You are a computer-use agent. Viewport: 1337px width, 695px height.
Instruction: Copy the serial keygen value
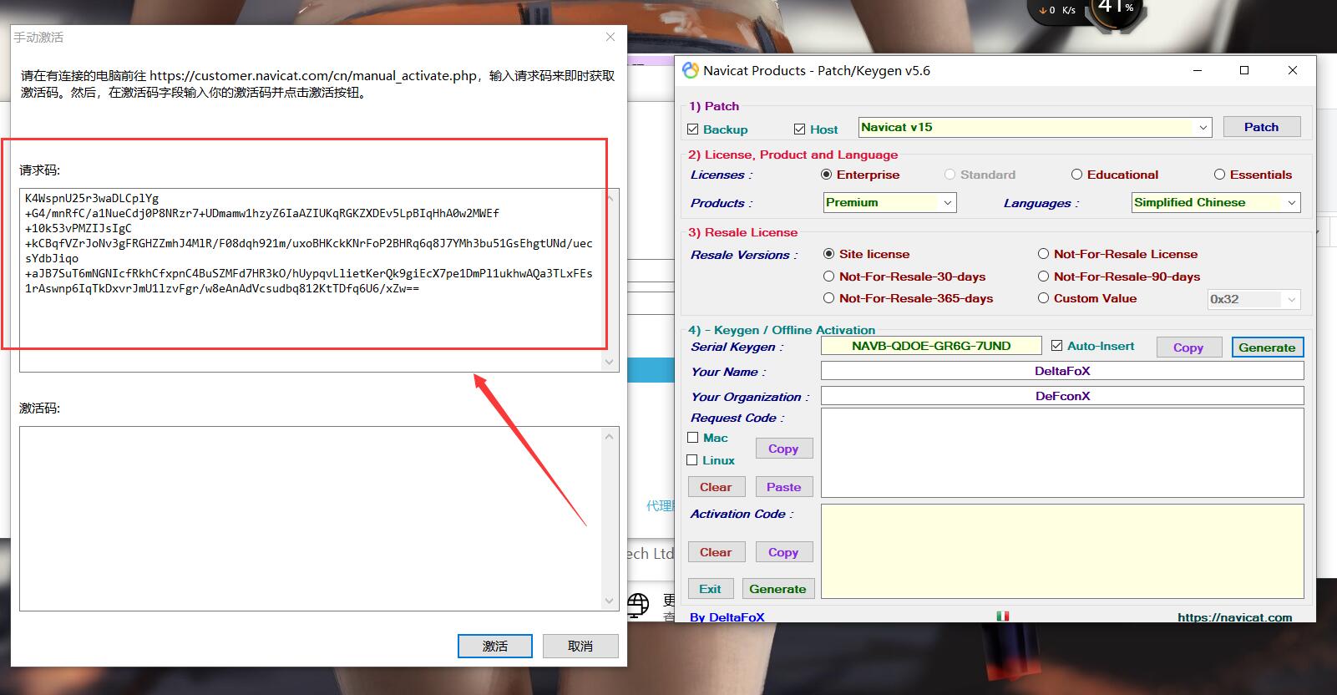tap(1188, 347)
